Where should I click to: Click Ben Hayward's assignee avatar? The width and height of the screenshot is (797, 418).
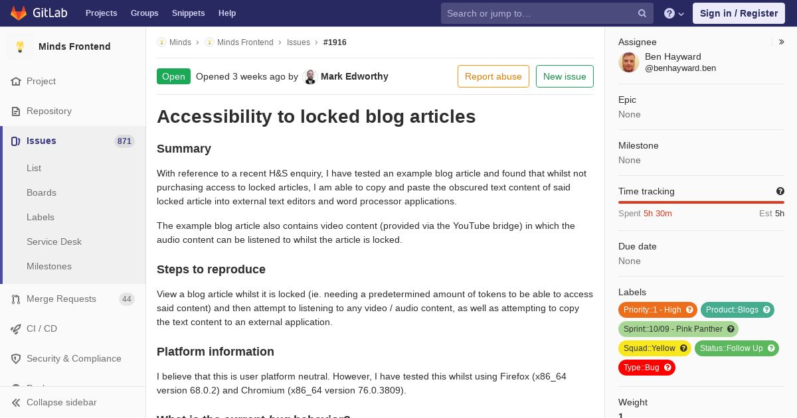[629, 62]
